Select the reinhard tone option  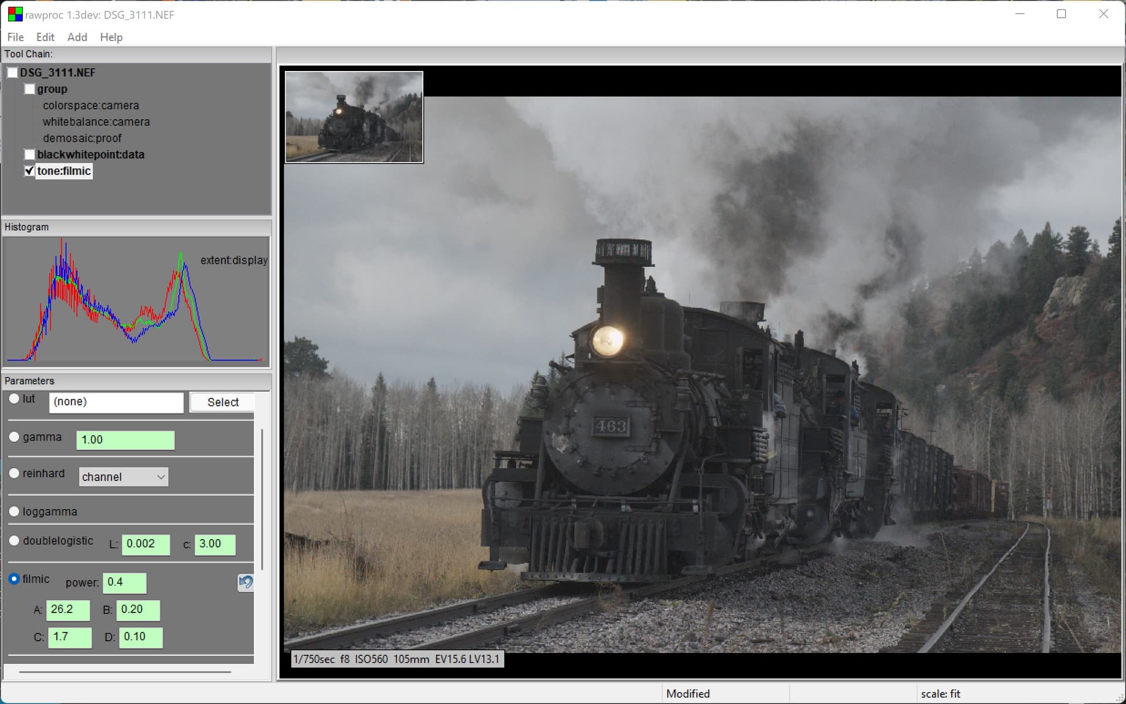tap(15, 473)
